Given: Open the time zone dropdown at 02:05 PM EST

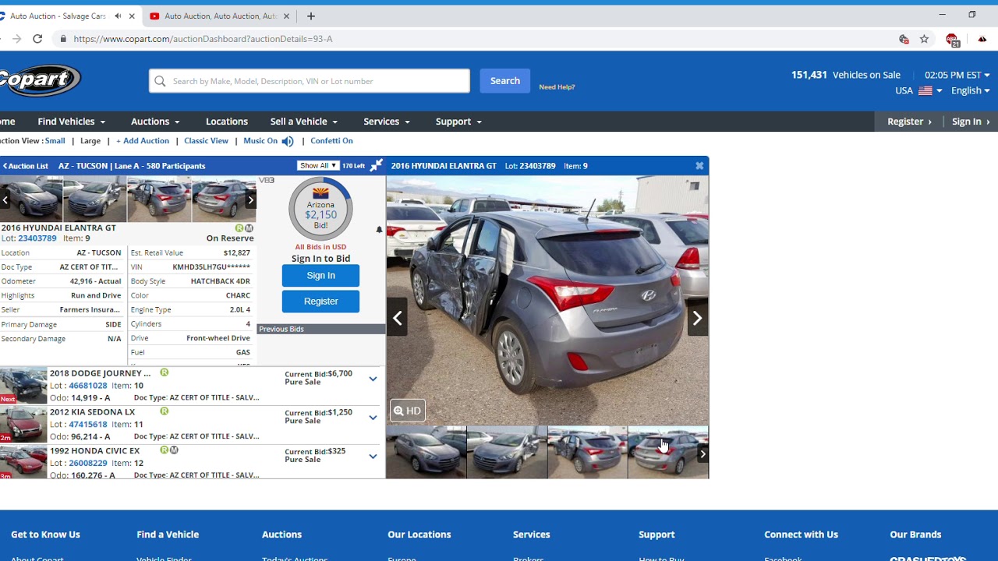Looking at the screenshot, I should [x=957, y=75].
